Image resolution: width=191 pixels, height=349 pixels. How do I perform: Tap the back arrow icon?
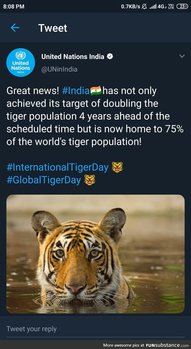coord(15,28)
